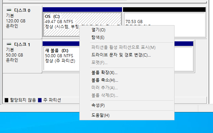Click the 주 파티션 legend label

(x=52, y=100)
